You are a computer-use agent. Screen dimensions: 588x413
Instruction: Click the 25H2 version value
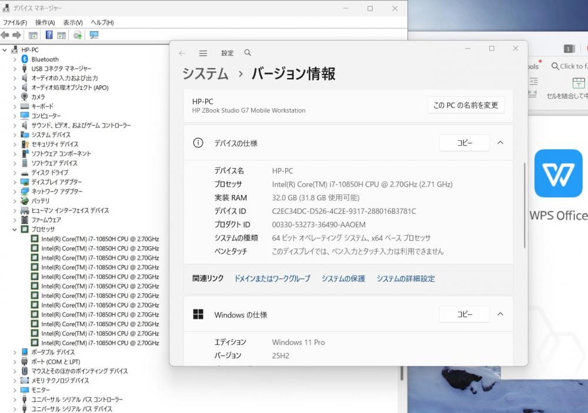280,355
